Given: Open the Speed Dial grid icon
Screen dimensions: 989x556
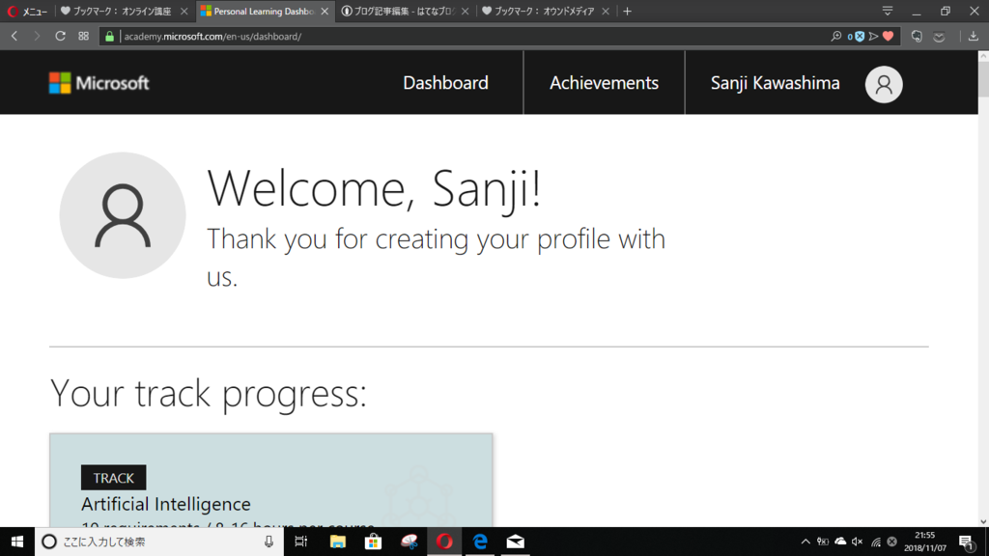Looking at the screenshot, I should coord(83,37).
